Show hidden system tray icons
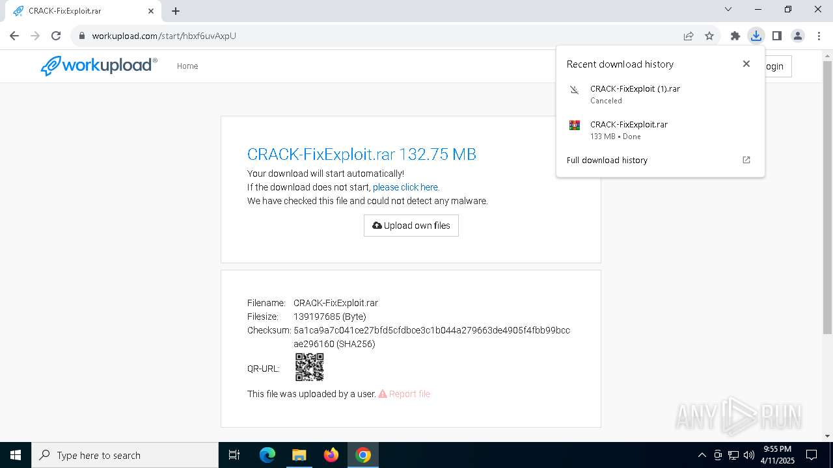The height and width of the screenshot is (468, 833). point(702,455)
